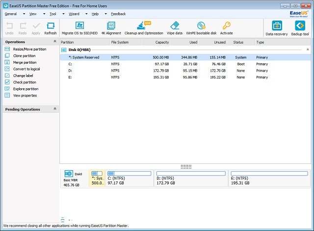This screenshot has height=231, width=314.
Task: Click the 344.86 MB used cell
Action: pos(189,57)
